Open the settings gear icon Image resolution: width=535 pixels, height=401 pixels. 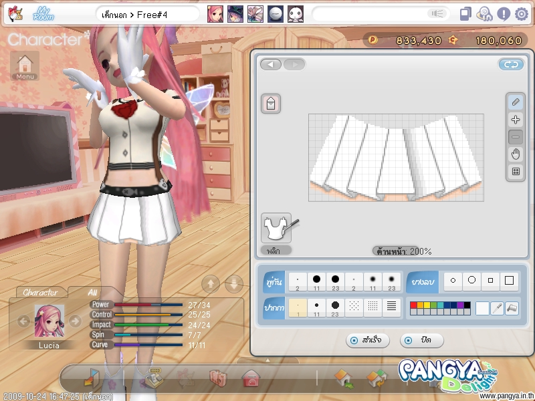[522, 14]
